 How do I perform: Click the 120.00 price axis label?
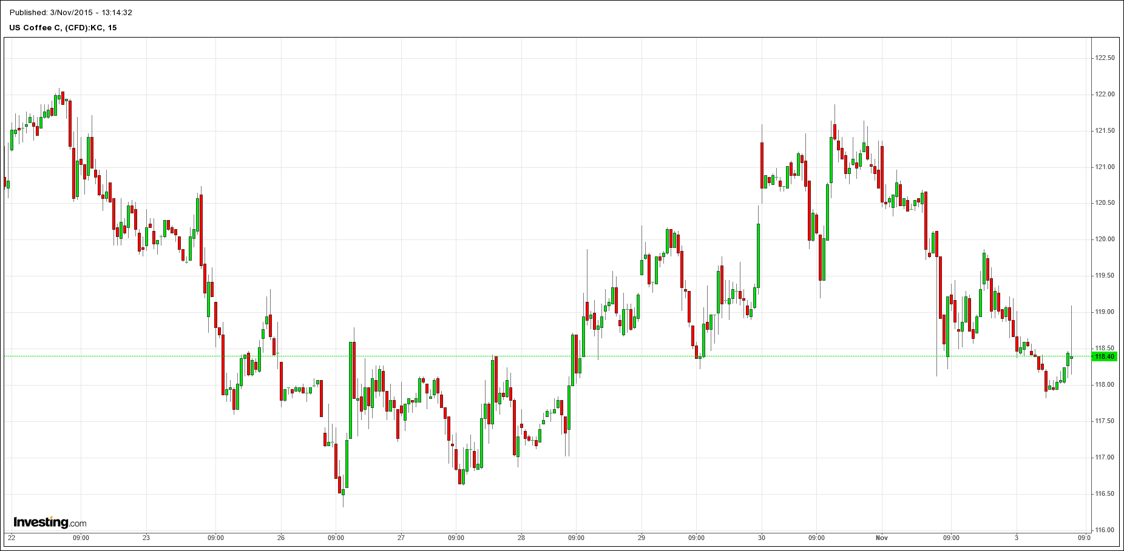point(1104,239)
